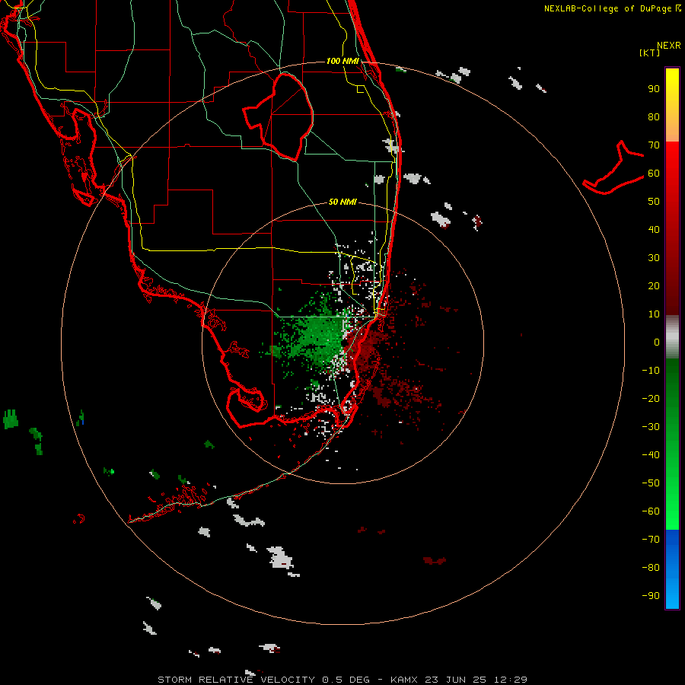Click the 50 NMI range ring label
The width and height of the screenshot is (685, 685).
tap(342, 202)
